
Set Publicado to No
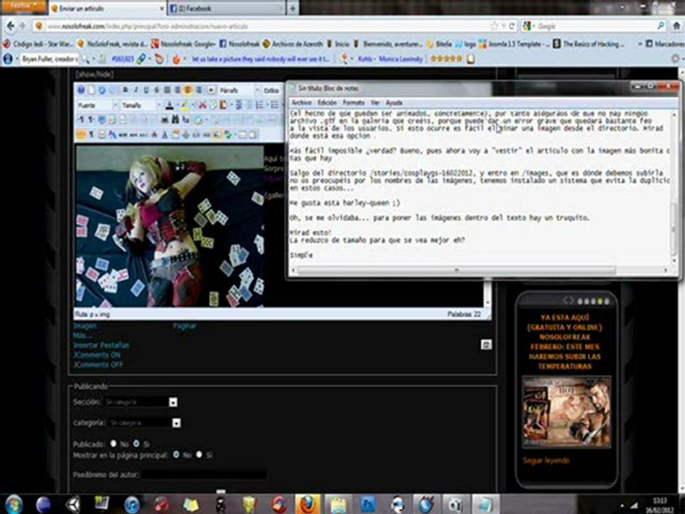pos(113,443)
